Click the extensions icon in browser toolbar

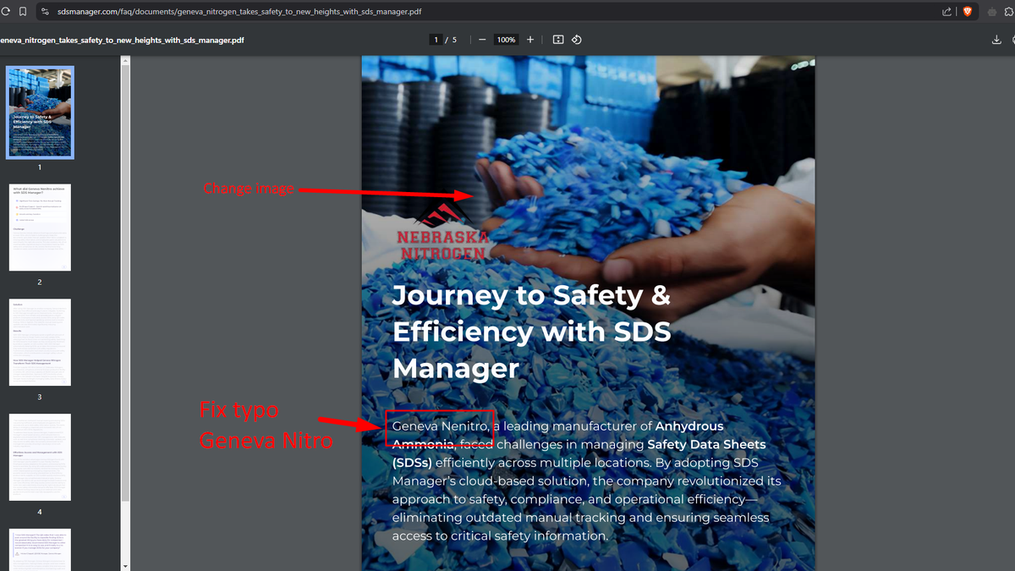991,12
